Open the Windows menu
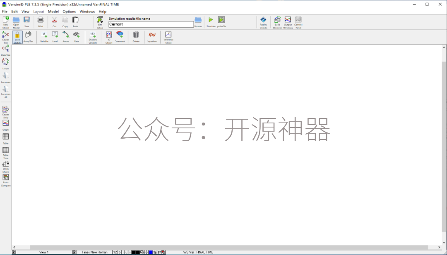 [87, 12]
